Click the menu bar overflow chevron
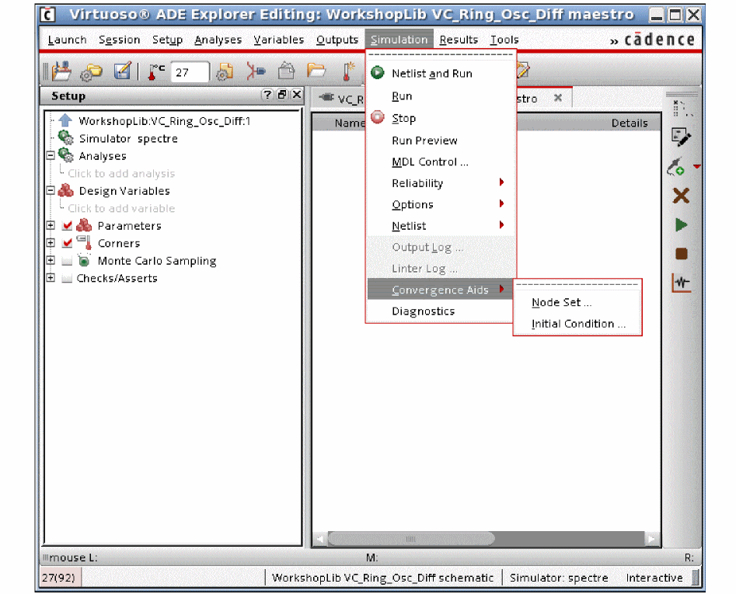The image size is (736, 594). 614,41
